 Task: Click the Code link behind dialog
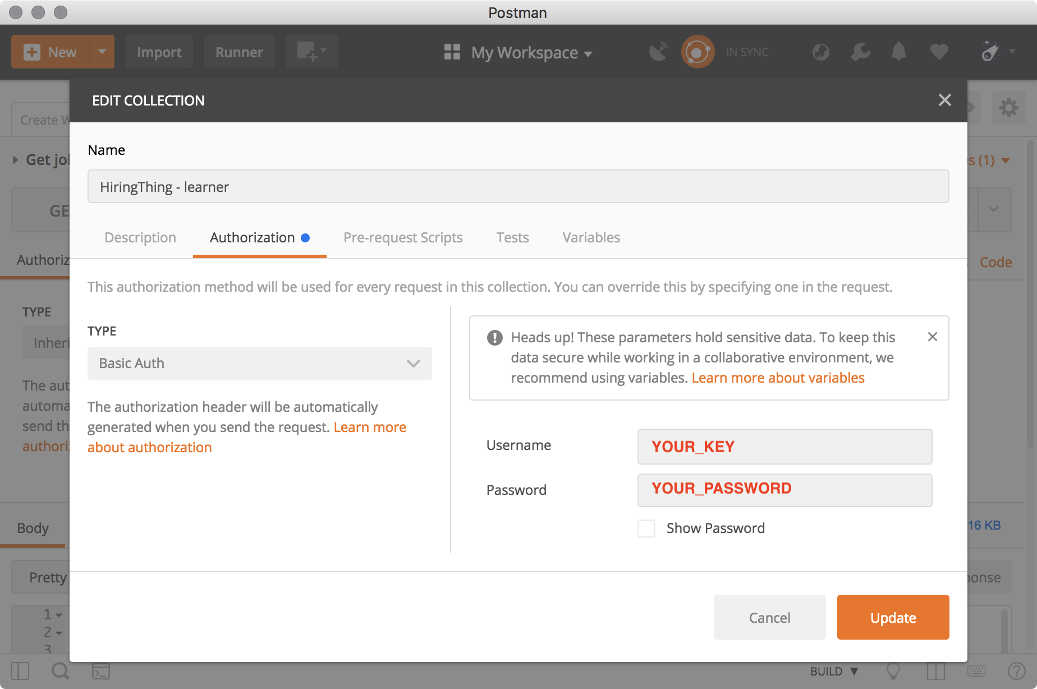tap(995, 263)
